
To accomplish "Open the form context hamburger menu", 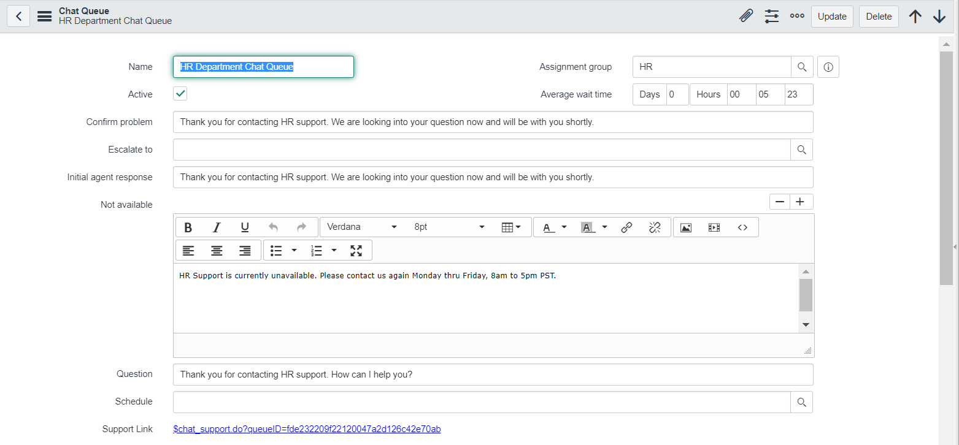I will coord(44,17).
